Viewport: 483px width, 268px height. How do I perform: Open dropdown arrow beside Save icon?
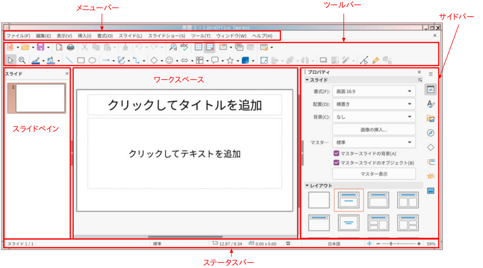48,48
